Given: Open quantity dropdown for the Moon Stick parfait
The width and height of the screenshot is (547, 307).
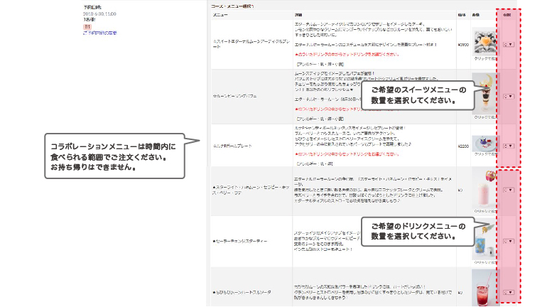Looking at the screenshot, I should tap(508, 95).
